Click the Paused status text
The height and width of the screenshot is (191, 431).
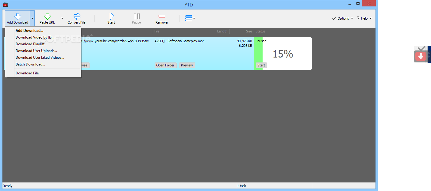point(261,41)
